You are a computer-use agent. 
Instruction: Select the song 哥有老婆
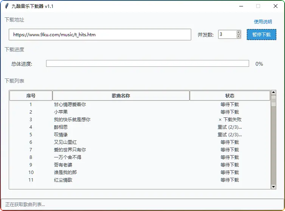coord(63,165)
